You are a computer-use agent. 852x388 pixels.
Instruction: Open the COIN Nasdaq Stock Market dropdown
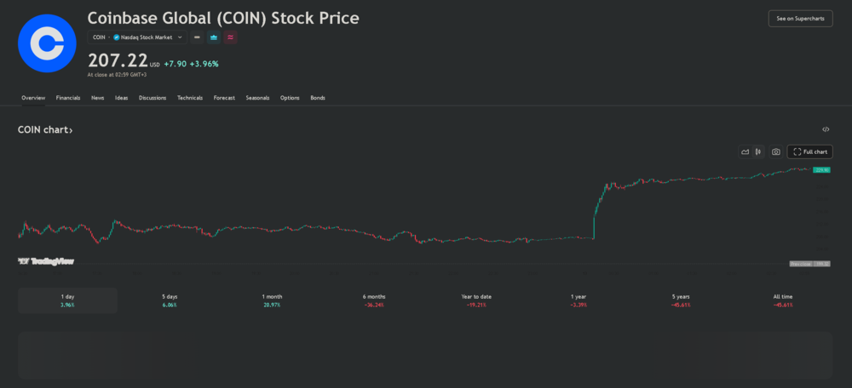pyautogui.click(x=137, y=37)
